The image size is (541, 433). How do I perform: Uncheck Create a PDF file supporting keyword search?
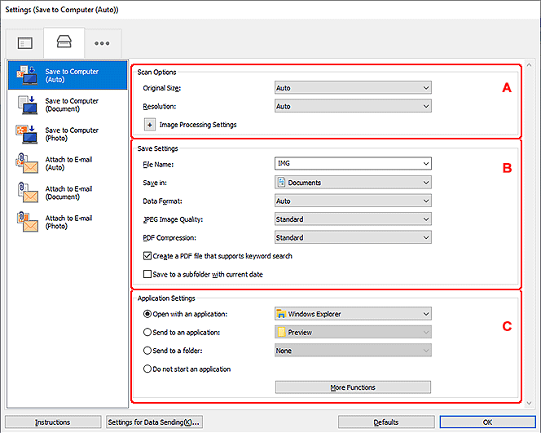click(147, 256)
